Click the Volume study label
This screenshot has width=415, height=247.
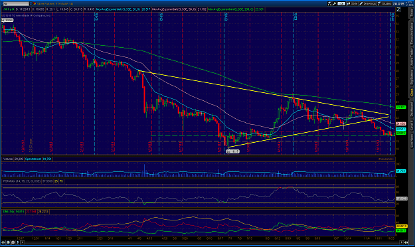click(x=8, y=159)
